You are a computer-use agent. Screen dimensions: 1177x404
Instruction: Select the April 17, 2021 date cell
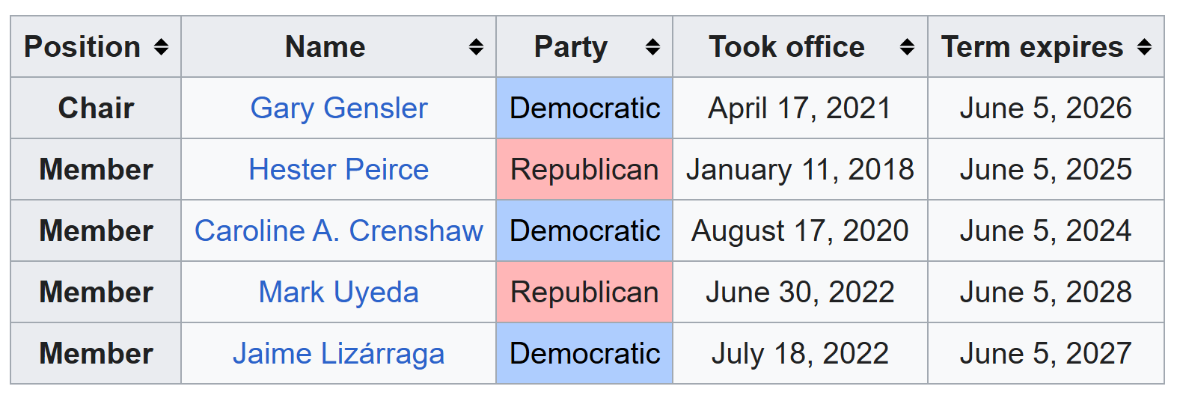(800, 108)
